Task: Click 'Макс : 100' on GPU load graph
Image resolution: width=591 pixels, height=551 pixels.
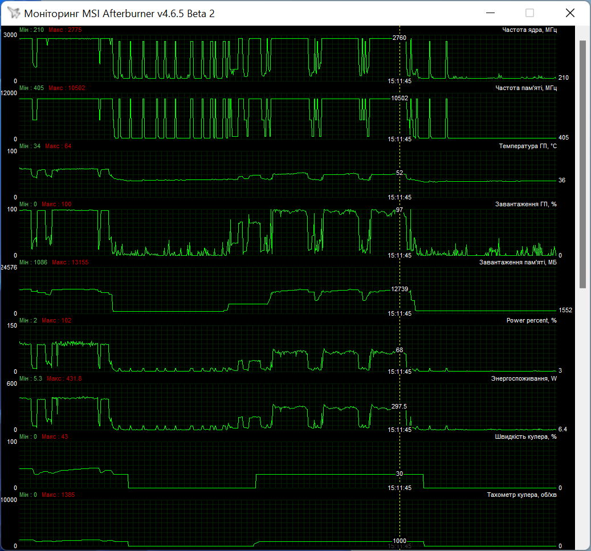Action: 56,204
